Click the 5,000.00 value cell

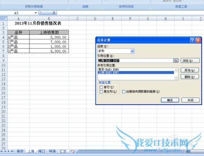pyautogui.click(x=49, y=37)
